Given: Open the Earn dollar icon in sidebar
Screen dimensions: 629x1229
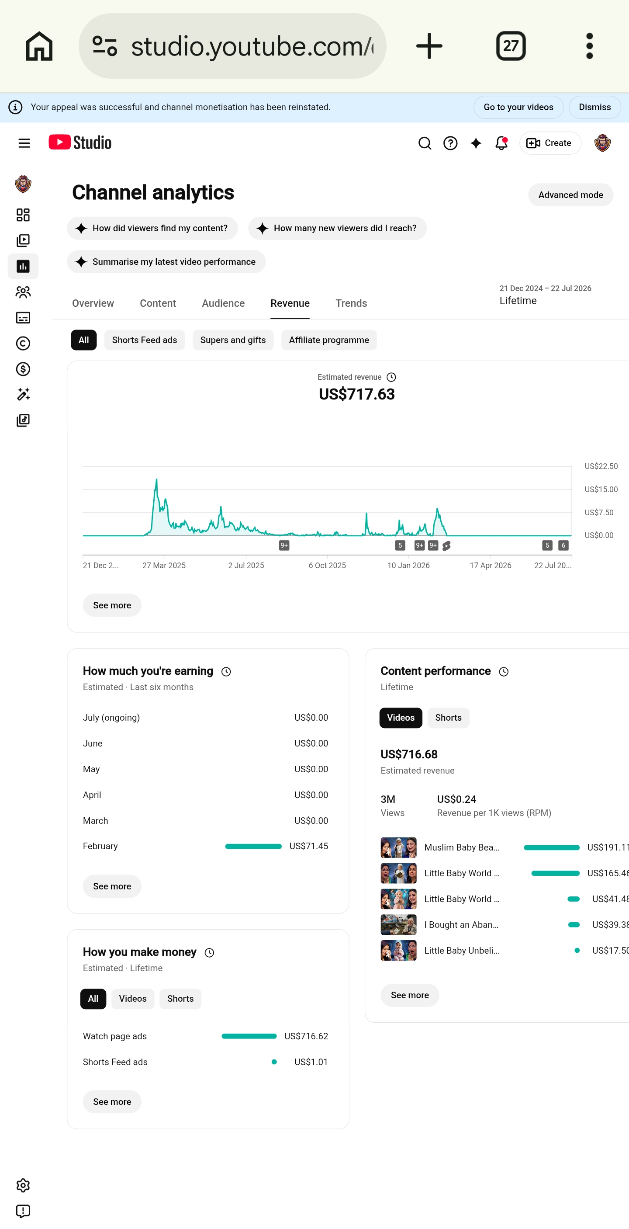Looking at the screenshot, I should (23, 369).
